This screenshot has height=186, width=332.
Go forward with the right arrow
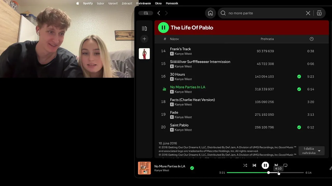pyautogui.click(x=167, y=13)
